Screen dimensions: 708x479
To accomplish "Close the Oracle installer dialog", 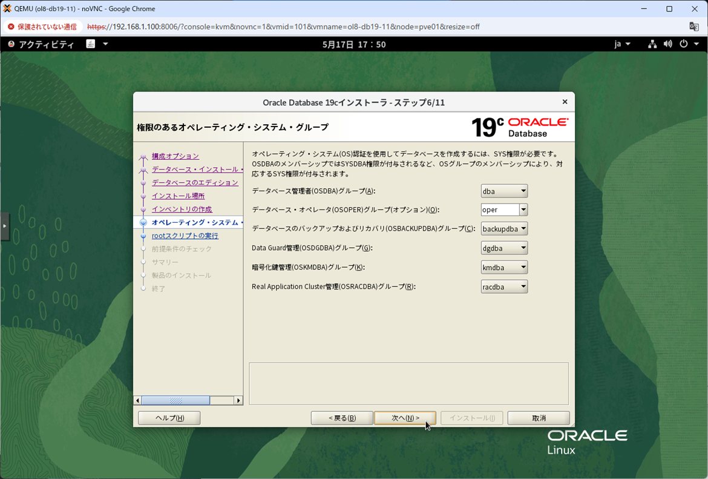I will (x=565, y=102).
